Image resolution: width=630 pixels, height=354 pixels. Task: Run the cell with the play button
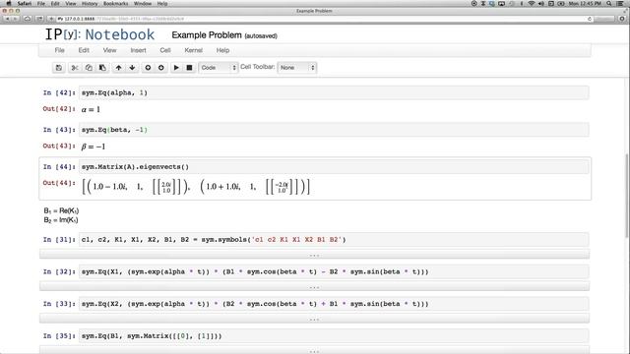pyautogui.click(x=176, y=68)
